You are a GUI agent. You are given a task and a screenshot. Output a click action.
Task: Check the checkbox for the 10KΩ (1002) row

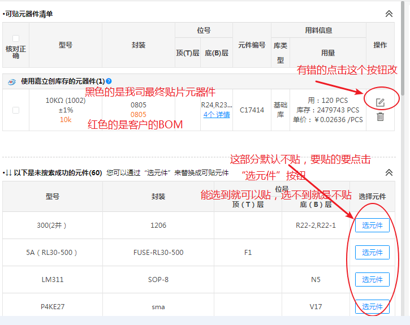15,110
